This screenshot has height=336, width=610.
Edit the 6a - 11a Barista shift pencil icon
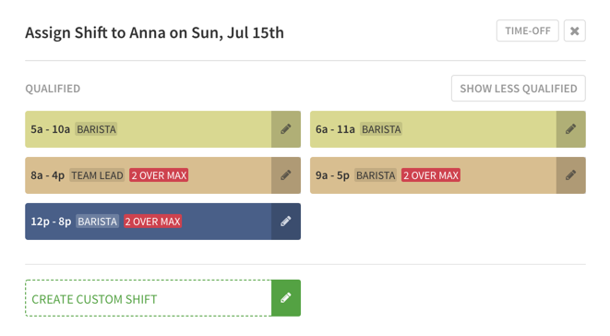pyautogui.click(x=570, y=129)
